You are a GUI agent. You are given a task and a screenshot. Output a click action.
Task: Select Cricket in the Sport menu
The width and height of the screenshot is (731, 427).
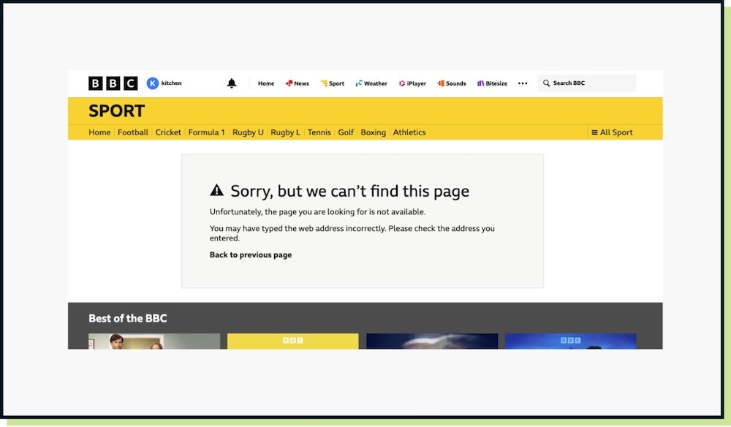[168, 132]
